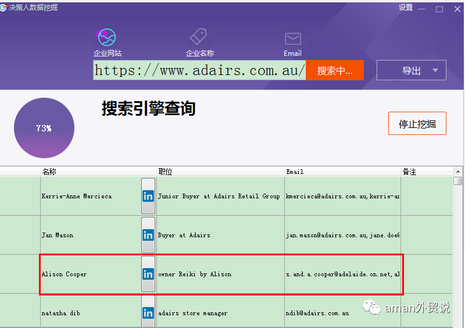This screenshot has width=465, height=328.
Task: Select the Alison Cooper name cell
Action: (x=91, y=274)
